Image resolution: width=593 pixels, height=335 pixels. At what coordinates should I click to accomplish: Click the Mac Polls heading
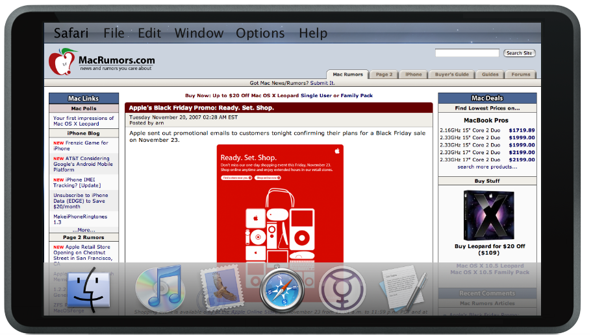84,109
